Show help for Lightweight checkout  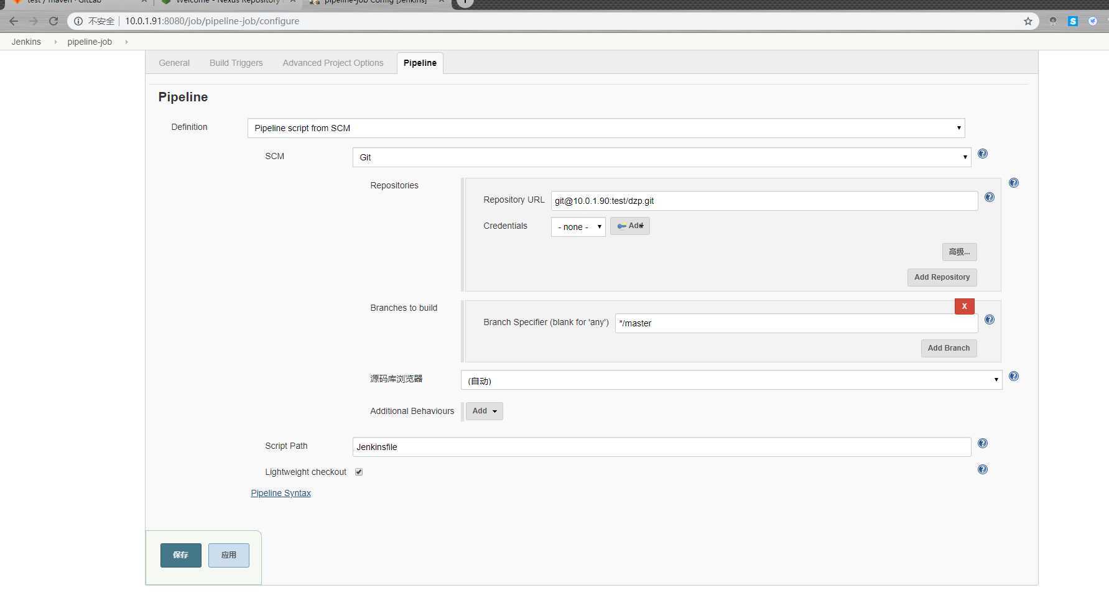(983, 469)
